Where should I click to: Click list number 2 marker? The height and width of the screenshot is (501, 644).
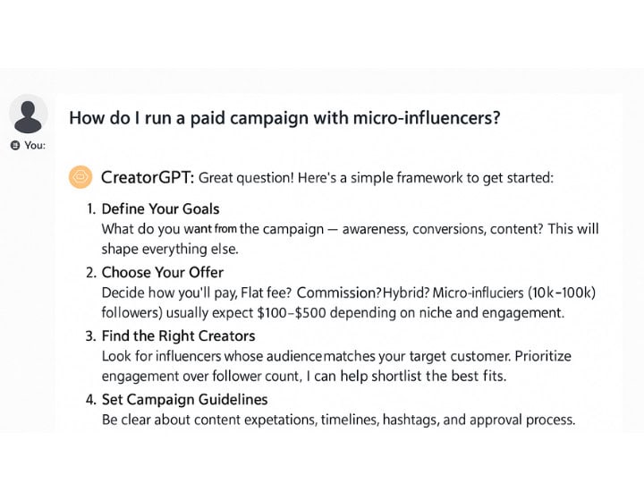point(90,272)
